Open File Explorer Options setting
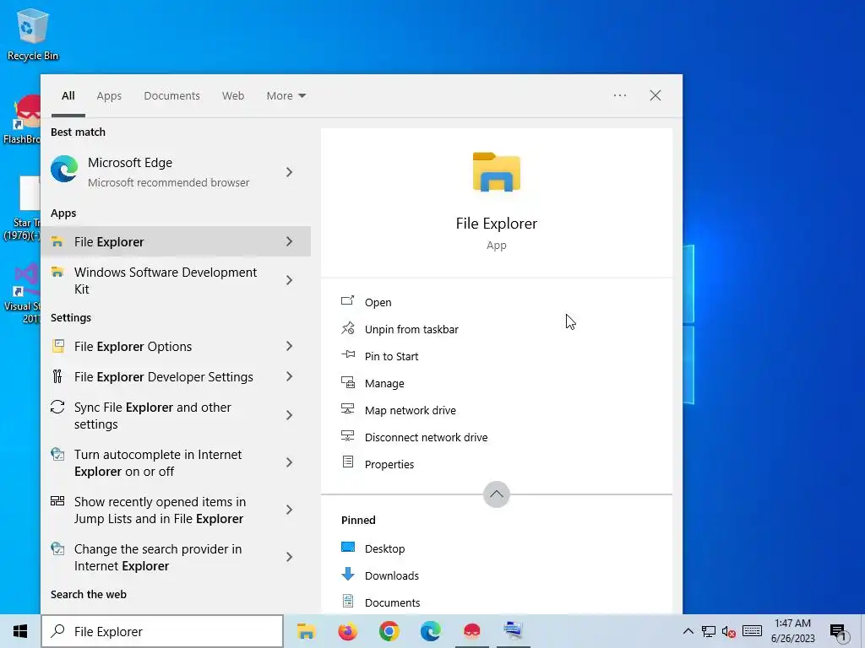The image size is (865, 648). [176, 346]
